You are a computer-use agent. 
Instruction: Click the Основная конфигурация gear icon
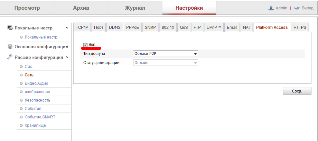(x=10, y=47)
